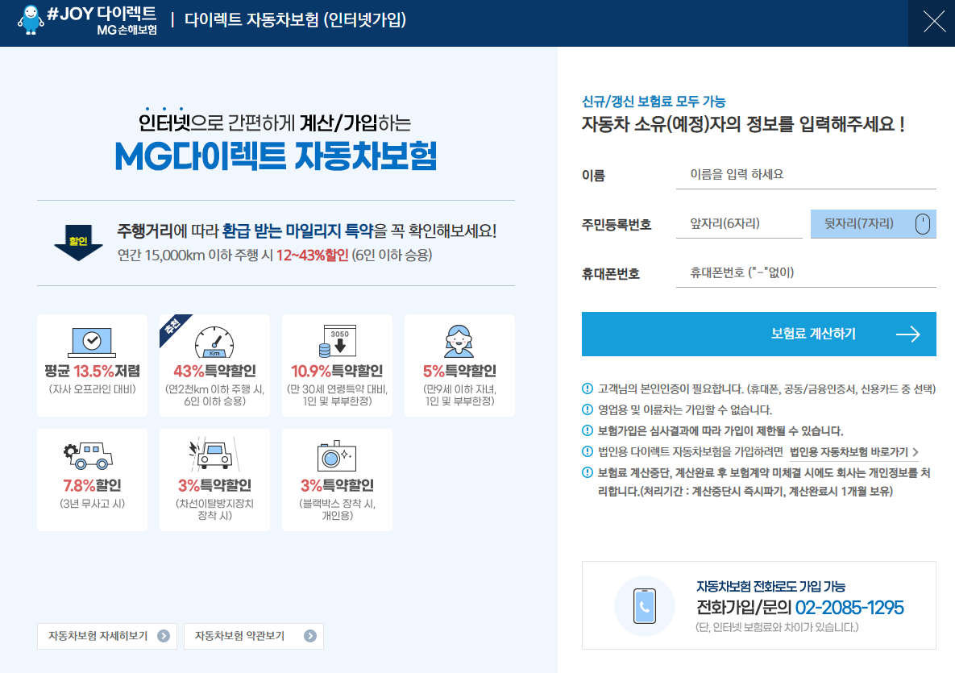Focus the 휴대폰번호 input field
This screenshot has width=955, height=673.
click(806, 273)
